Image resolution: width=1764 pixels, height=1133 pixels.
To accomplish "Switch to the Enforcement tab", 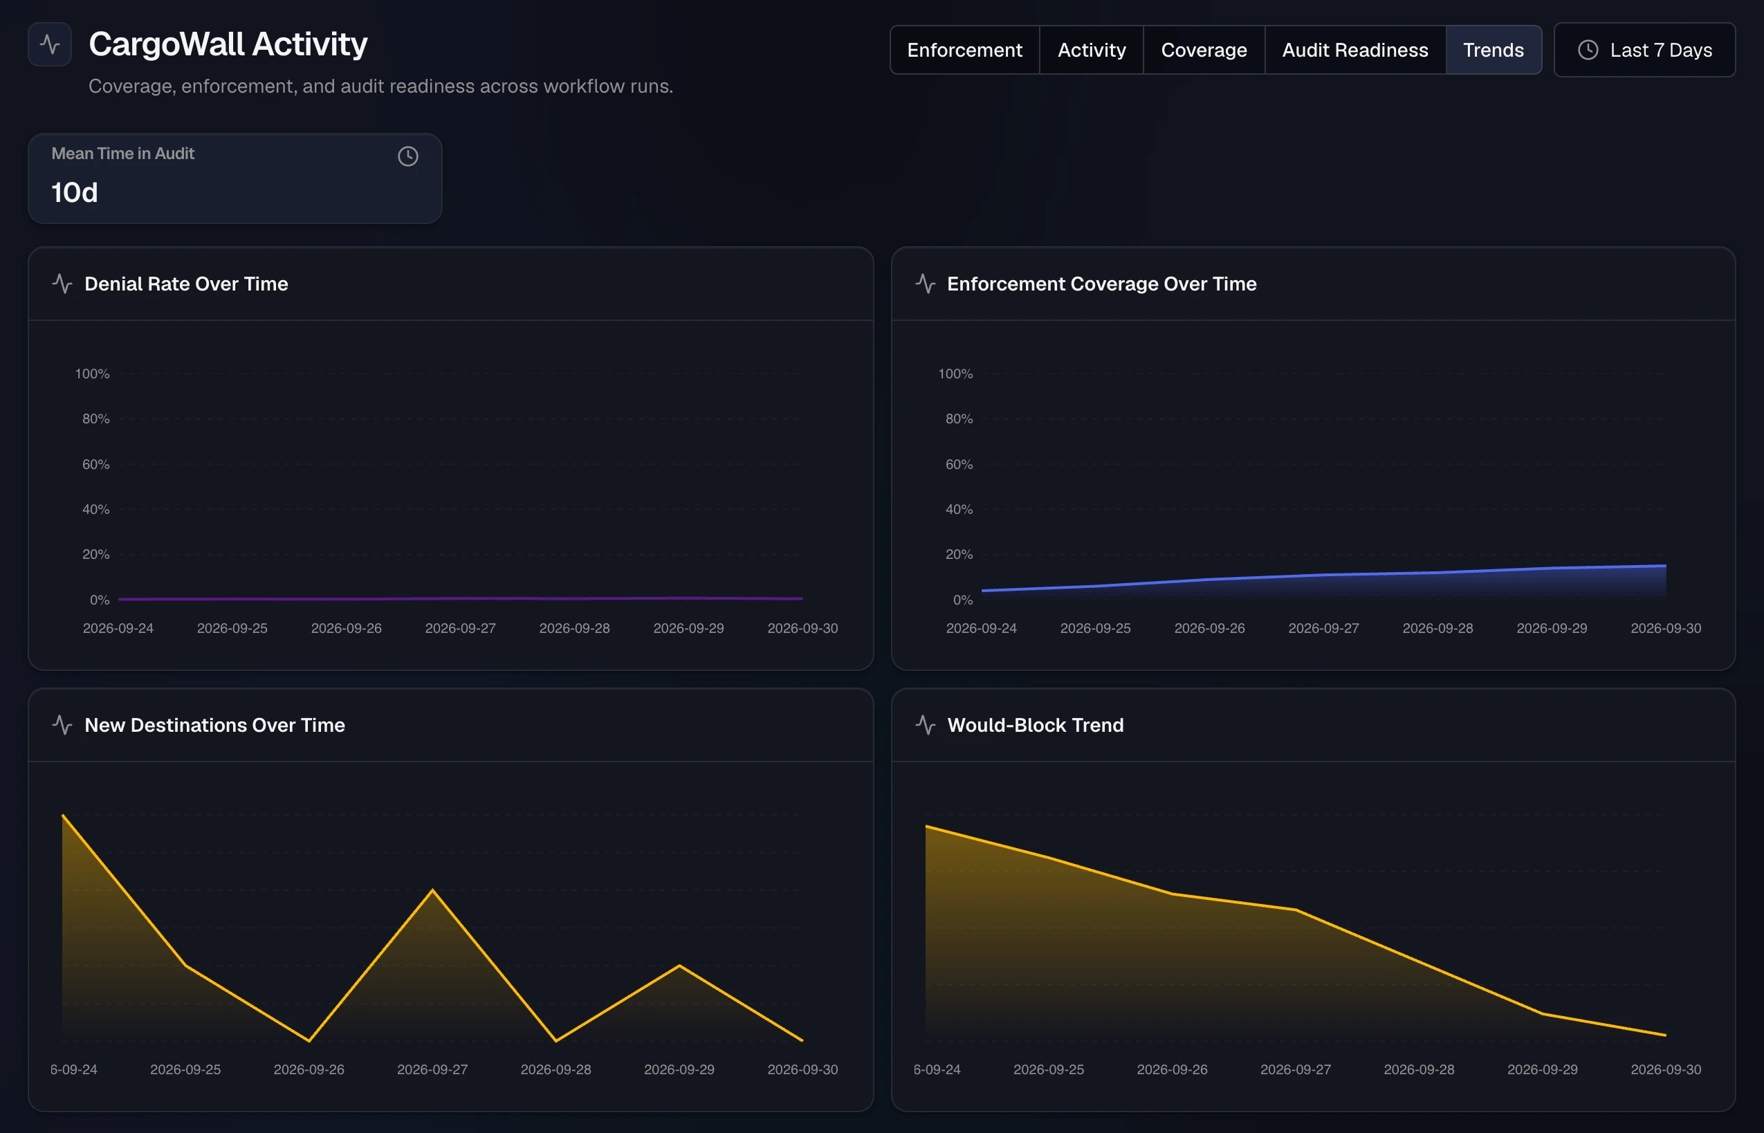I will pos(964,50).
